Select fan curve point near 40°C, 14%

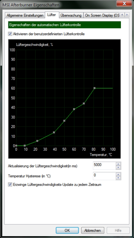54,132
